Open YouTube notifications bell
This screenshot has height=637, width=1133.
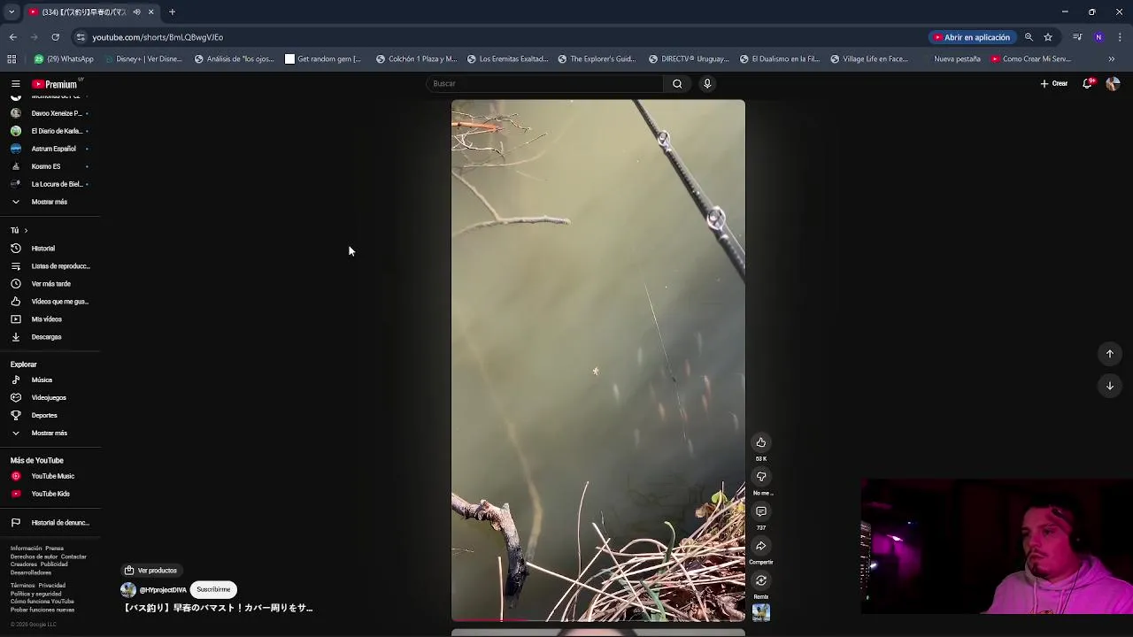1088,83
